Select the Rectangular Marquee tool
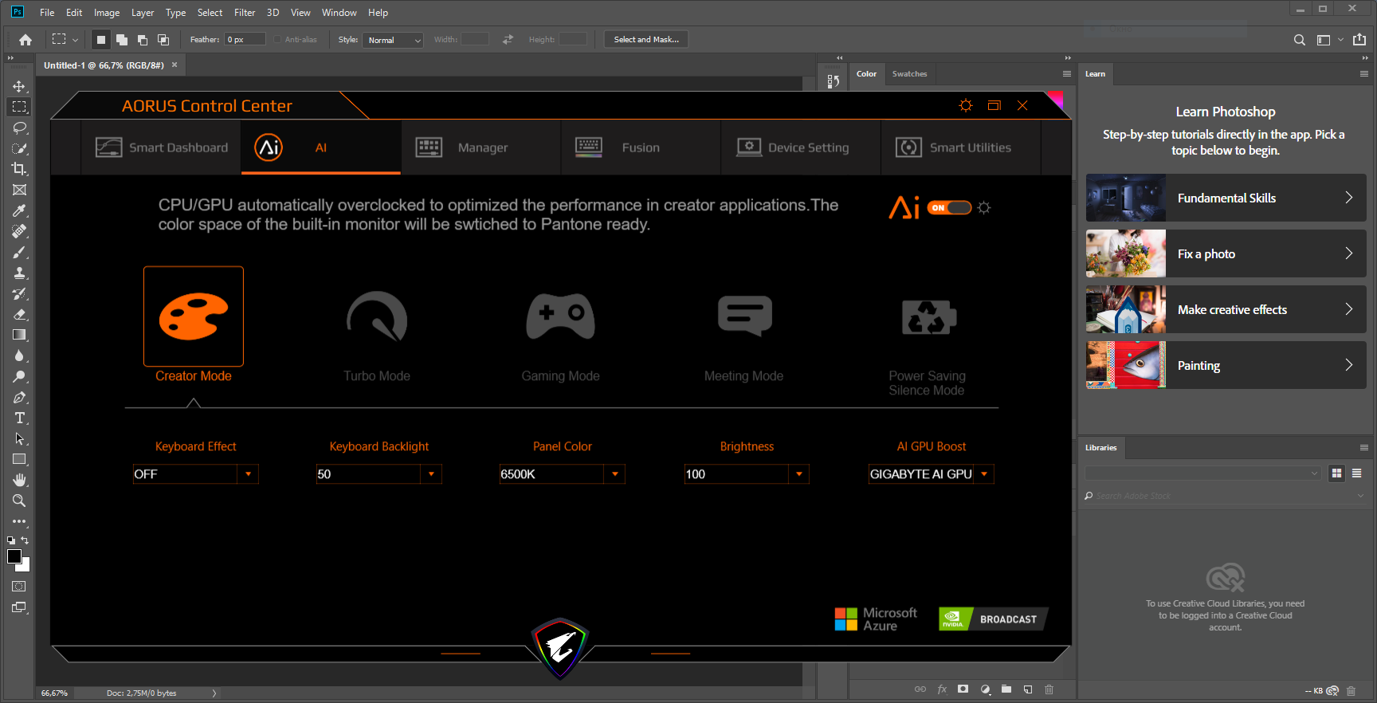The image size is (1377, 703). click(19, 107)
